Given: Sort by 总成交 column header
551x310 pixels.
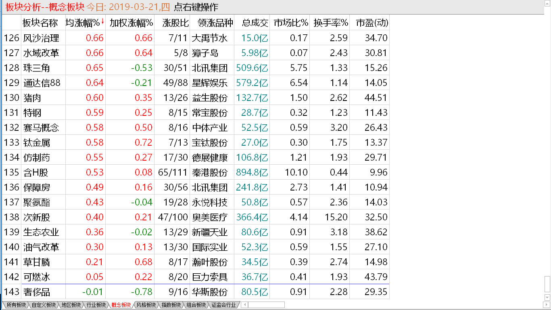Looking at the screenshot, I should 255,23.
